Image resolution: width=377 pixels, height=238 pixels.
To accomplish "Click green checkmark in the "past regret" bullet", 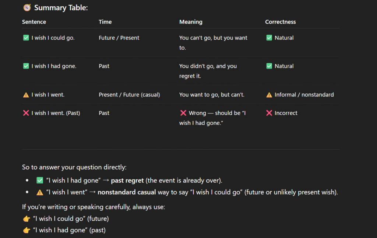I will (x=40, y=181).
